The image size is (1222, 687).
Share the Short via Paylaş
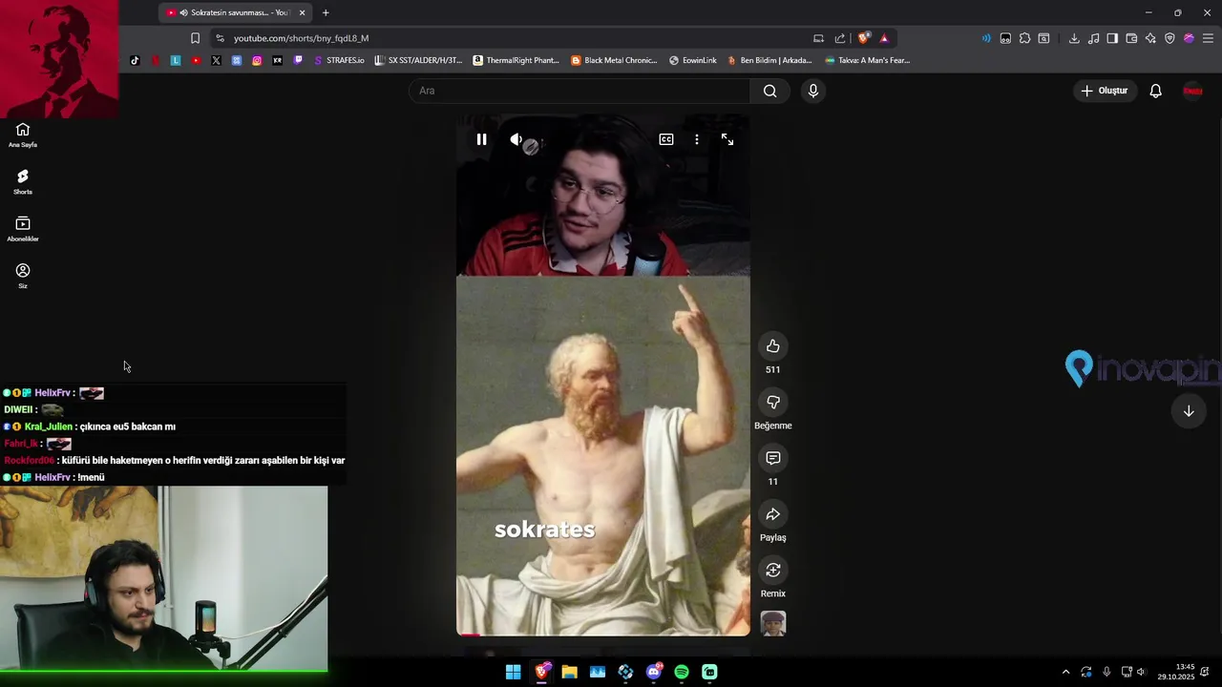(773, 514)
